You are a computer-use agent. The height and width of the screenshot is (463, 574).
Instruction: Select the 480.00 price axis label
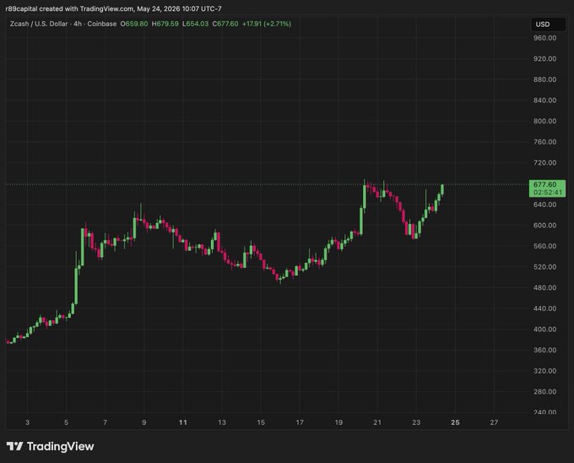pos(544,287)
